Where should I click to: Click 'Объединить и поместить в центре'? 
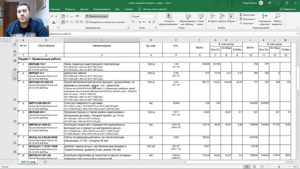click(x=105, y=22)
